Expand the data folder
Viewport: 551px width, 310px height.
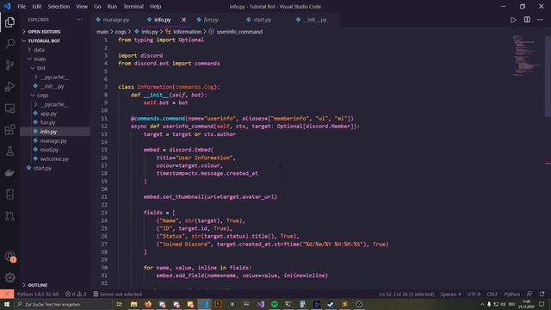[x=39, y=50]
